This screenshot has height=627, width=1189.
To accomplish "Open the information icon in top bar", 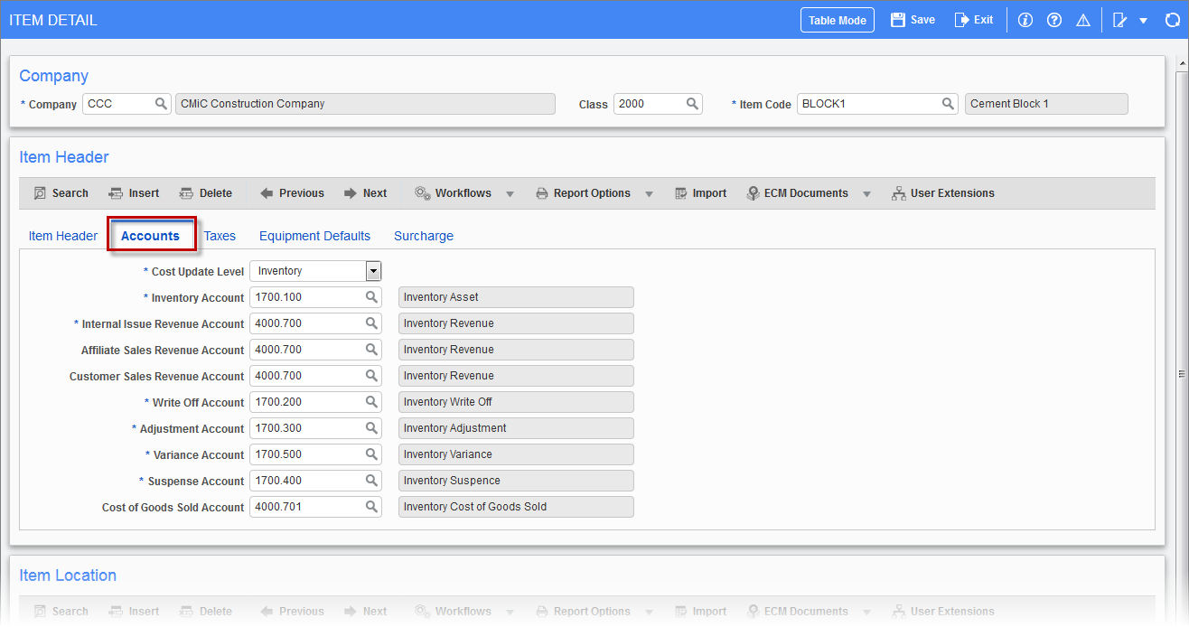I will click(x=1025, y=20).
